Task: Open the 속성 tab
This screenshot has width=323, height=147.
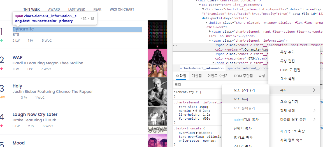Action: 262,76
